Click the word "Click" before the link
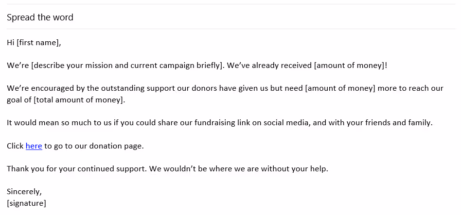Viewport: 461px width, 215px height. click(15, 146)
